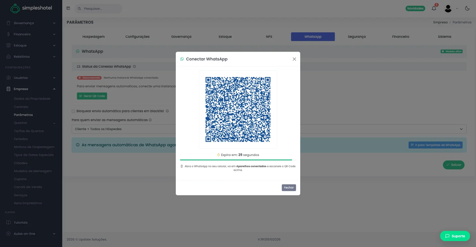This screenshot has height=247, width=476.
Task: Click the Gerar QR Code button
Action: pyautogui.click(x=92, y=96)
